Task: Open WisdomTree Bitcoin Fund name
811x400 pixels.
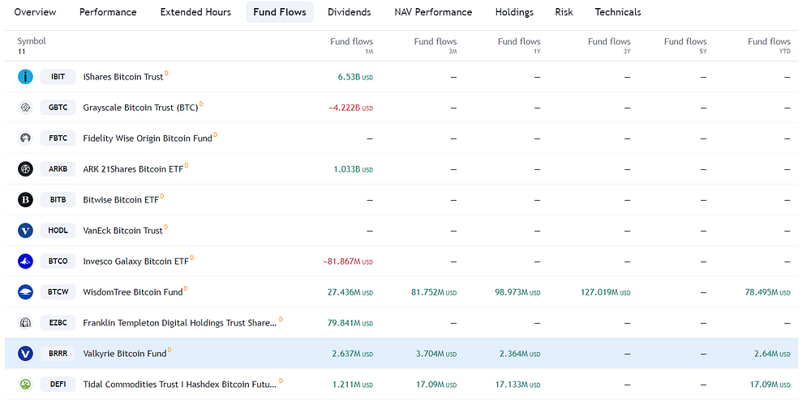Action: pyautogui.click(x=133, y=292)
